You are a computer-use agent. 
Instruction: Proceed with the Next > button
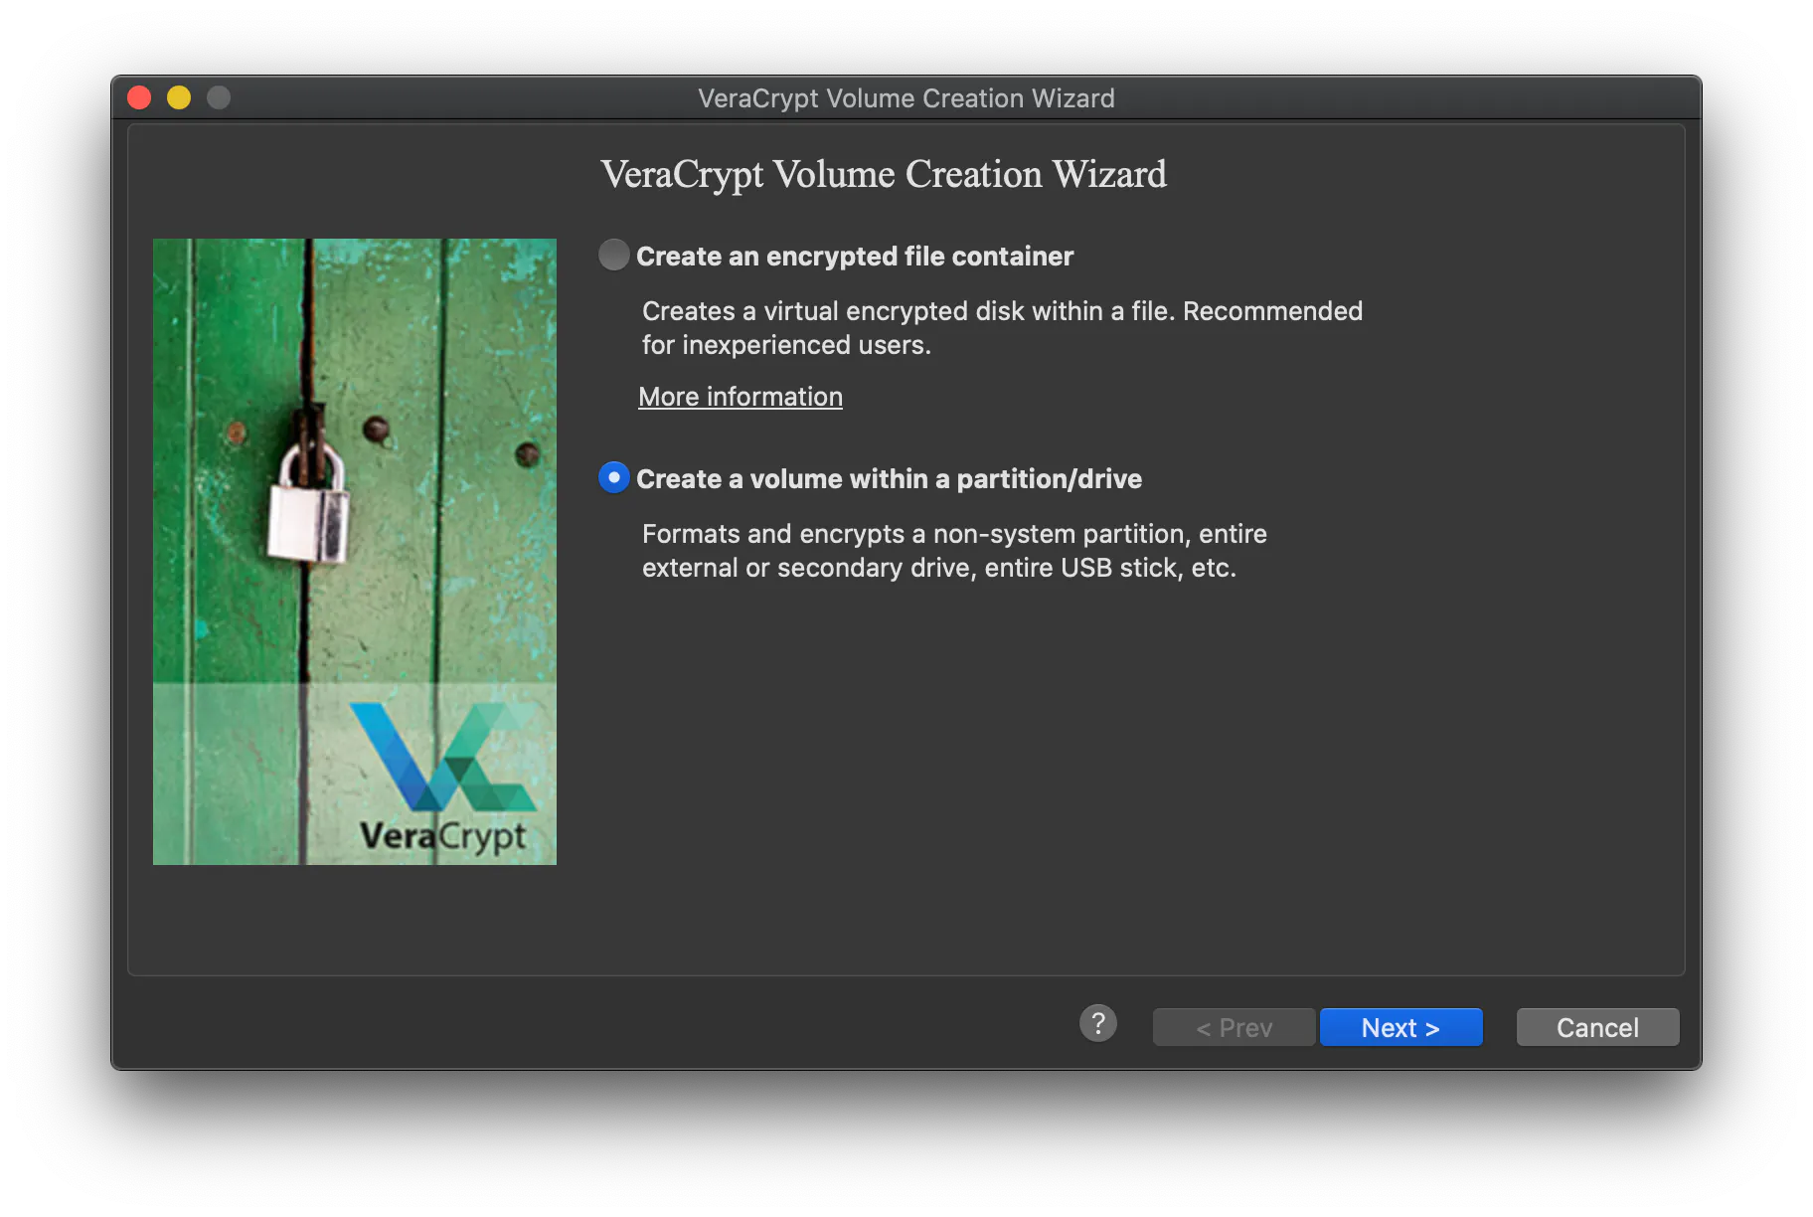click(1401, 1027)
